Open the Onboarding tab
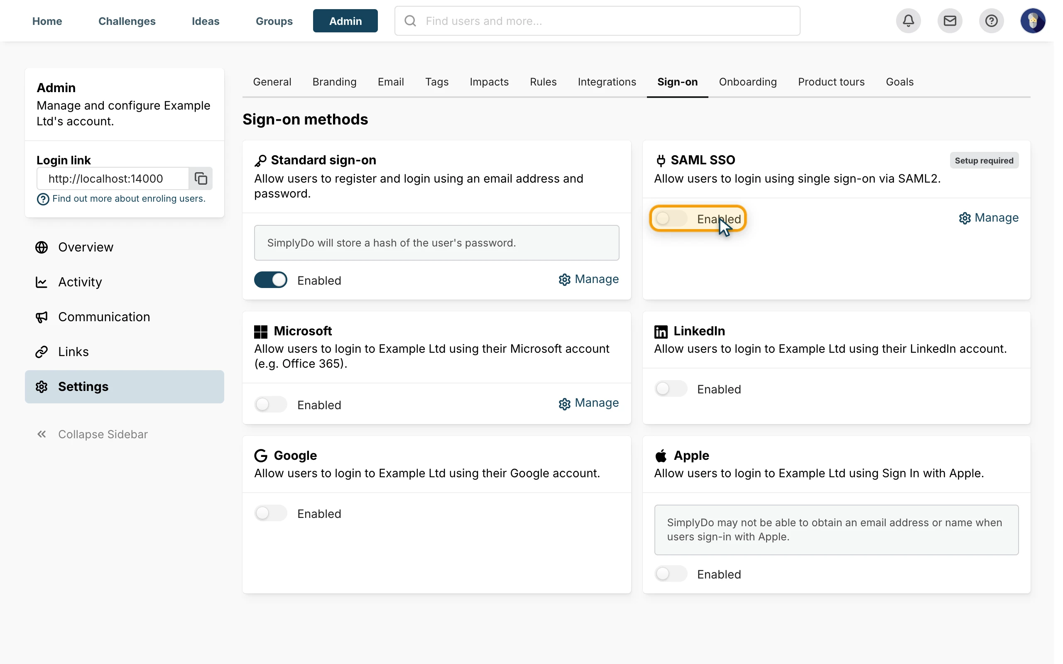 [747, 82]
